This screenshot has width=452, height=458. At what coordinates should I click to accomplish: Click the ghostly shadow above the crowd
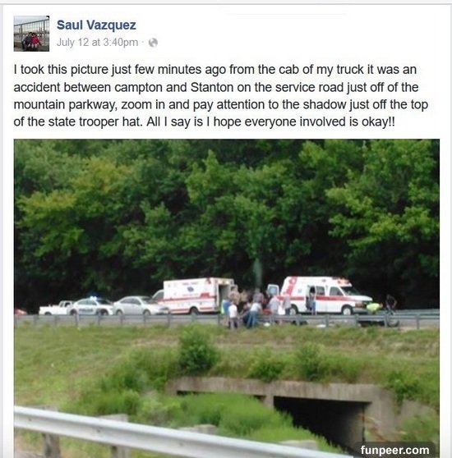(x=257, y=273)
